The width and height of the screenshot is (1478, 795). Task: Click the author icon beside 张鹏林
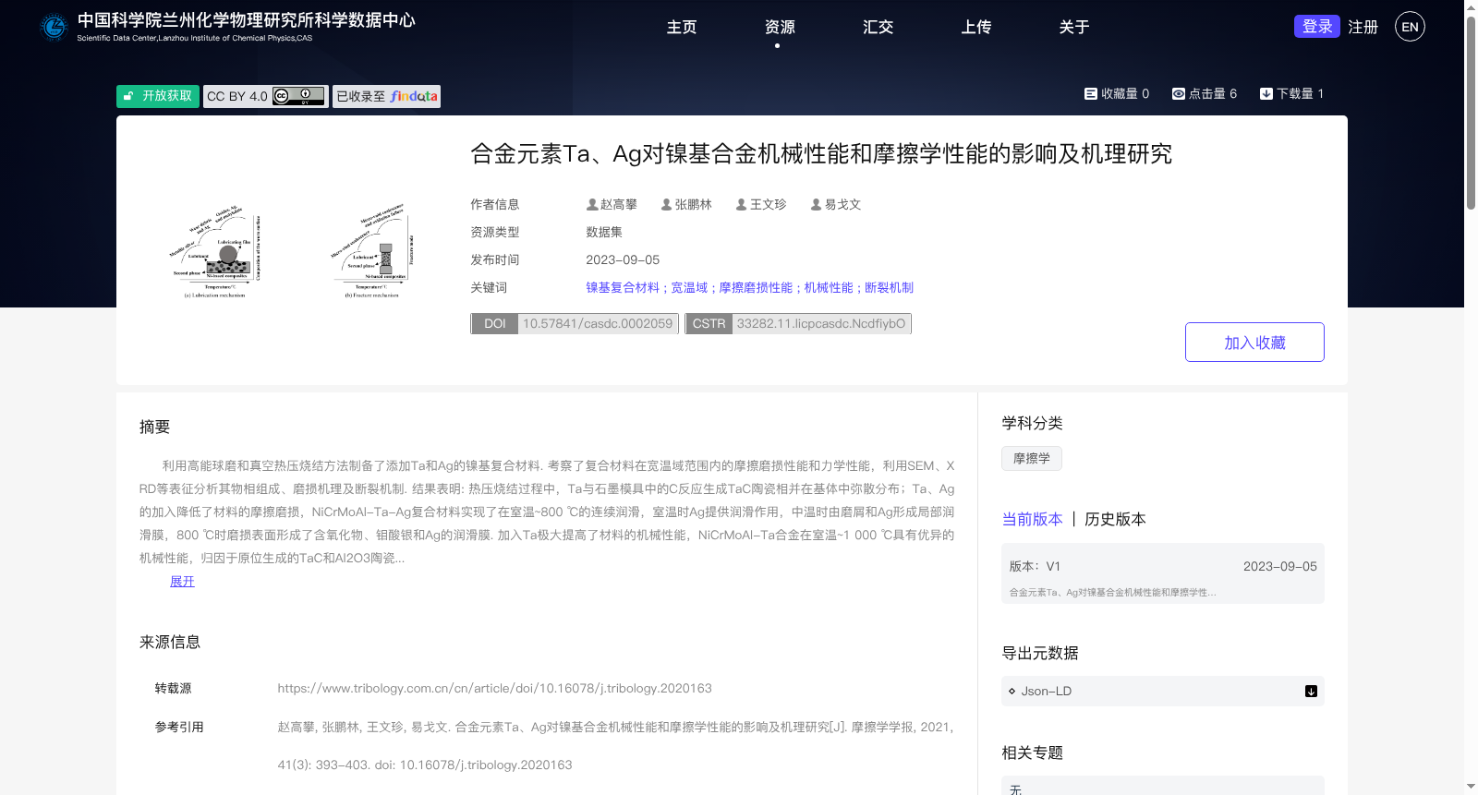[666, 205]
